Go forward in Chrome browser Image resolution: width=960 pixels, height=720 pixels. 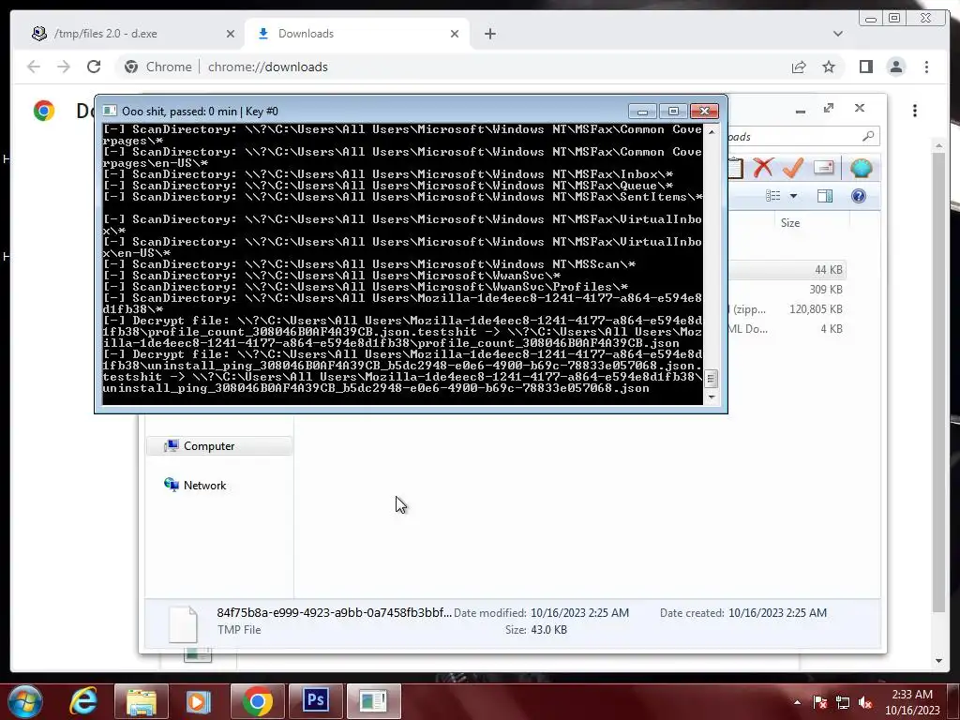tap(64, 67)
